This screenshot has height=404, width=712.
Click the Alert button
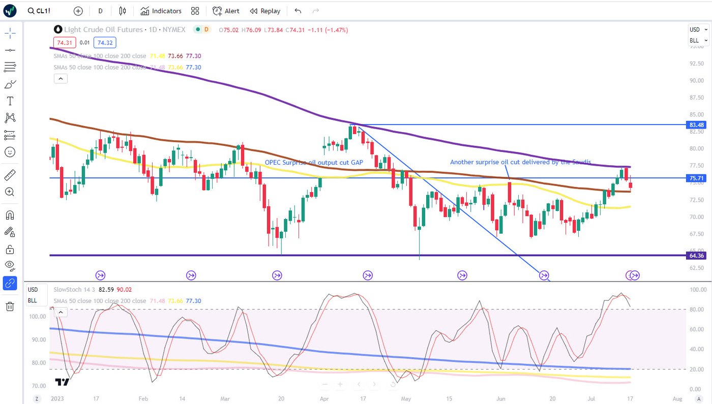pyautogui.click(x=226, y=11)
